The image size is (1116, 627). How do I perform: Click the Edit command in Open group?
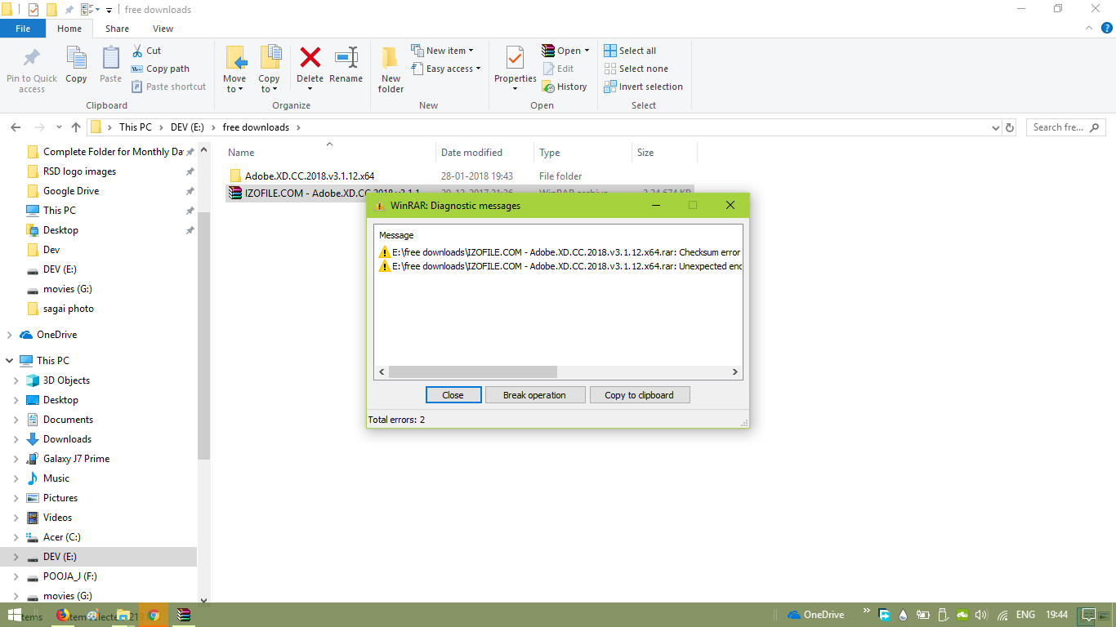pos(558,69)
